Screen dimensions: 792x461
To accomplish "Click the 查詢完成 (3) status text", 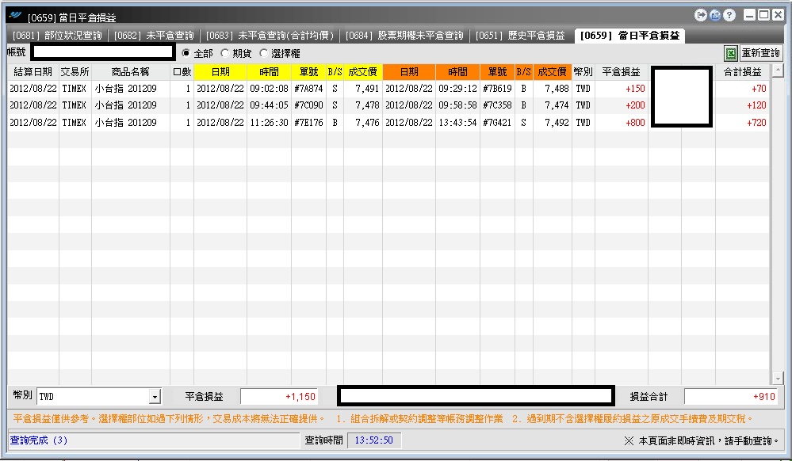I will click(x=39, y=440).
